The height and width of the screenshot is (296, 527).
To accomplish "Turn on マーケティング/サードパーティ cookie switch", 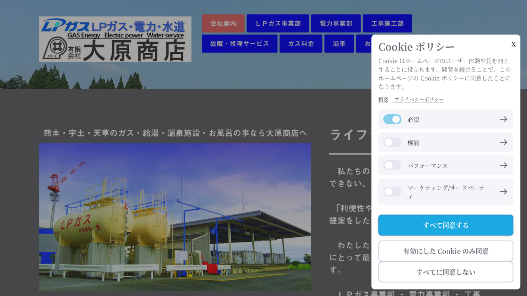I will pos(392,192).
